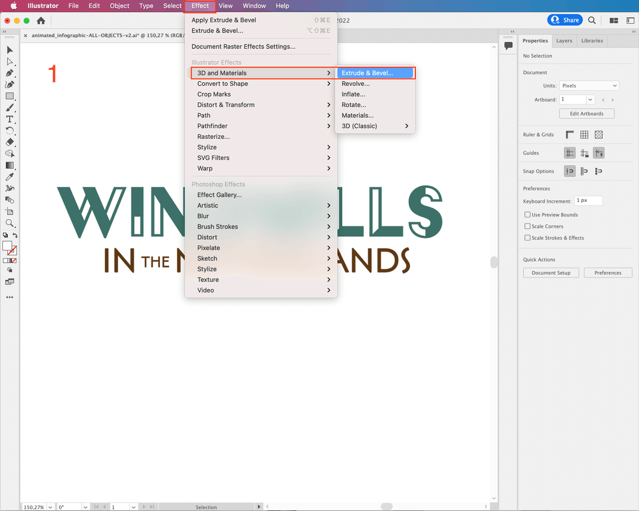Viewport: 639px width, 511px height.
Task: Open the Units dropdown in Properties
Action: (589, 85)
